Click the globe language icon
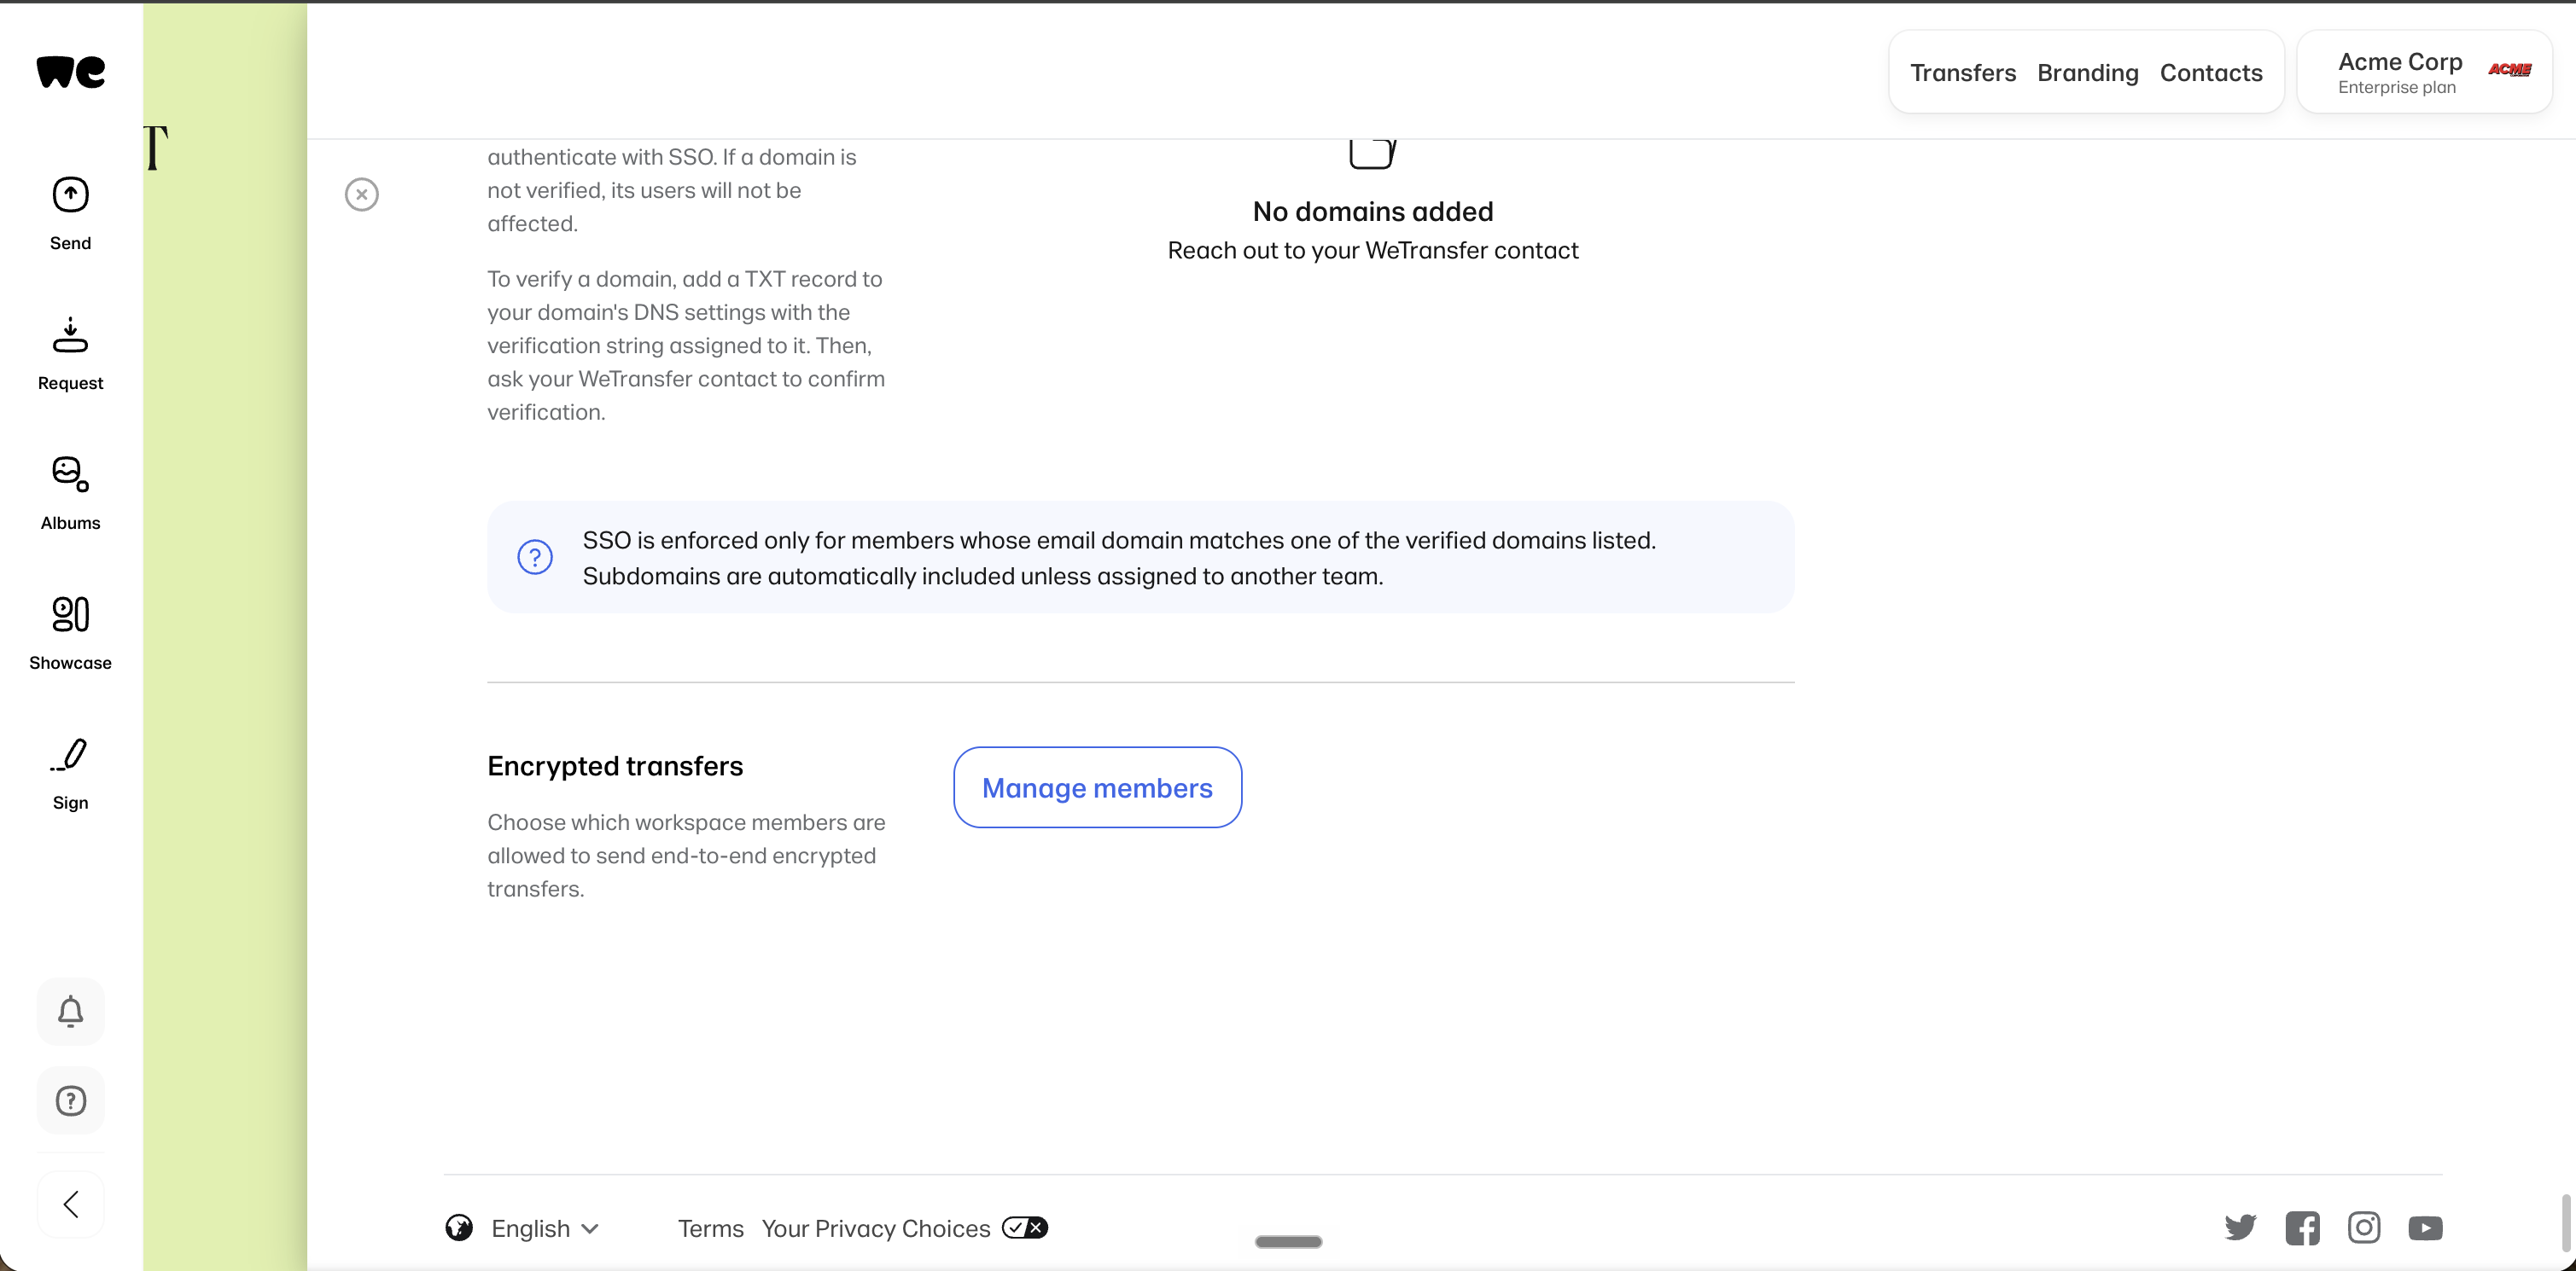Image resolution: width=2576 pixels, height=1271 pixels. (459, 1227)
